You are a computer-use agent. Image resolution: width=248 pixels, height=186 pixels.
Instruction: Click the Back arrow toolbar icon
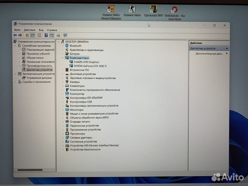click(15, 35)
